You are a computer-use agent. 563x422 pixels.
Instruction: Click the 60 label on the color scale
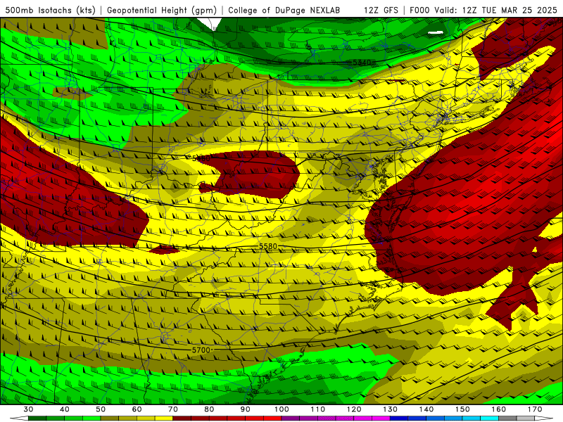(137, 409)
